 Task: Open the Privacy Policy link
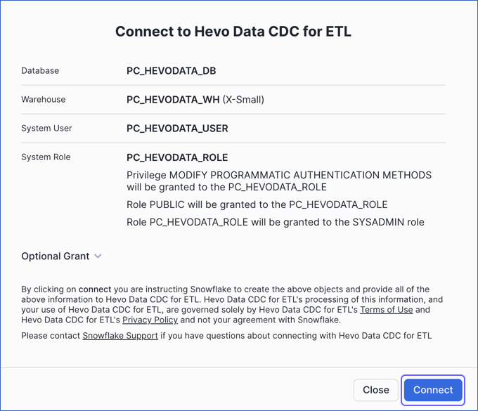click(x=150, y=320)
